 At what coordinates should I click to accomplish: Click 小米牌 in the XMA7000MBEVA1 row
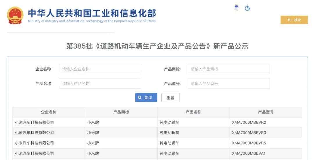click(93, 153)
